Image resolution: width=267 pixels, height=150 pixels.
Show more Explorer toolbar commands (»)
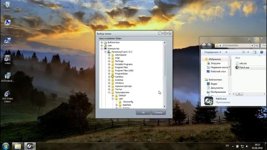click(x=226, y=52)
